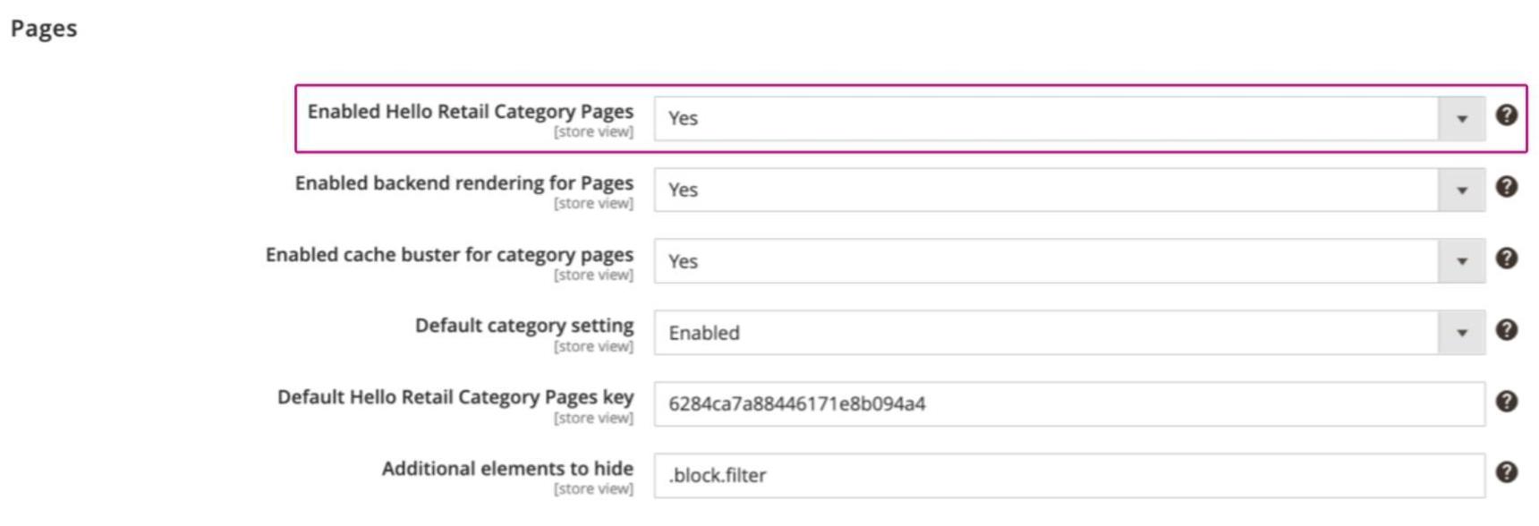Screen dimensions: 1539x526
Task: Click 'Default Hello Retail Category Pages key' label
Action: tap(455, 397)
